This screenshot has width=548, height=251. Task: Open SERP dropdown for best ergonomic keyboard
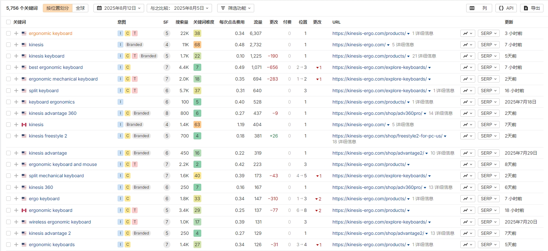click(x=489, y=67)
